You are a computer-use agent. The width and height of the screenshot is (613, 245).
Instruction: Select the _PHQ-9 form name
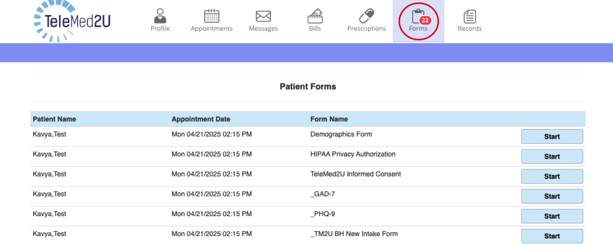tap(323, 214)
